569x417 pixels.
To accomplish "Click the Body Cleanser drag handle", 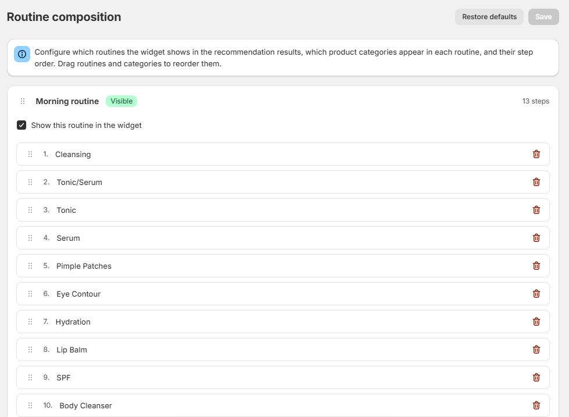I will [30, 405].
